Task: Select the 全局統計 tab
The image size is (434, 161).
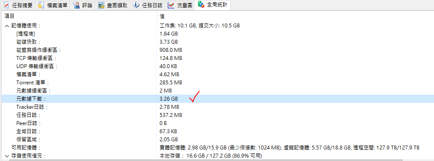Action: pos(213,5)
